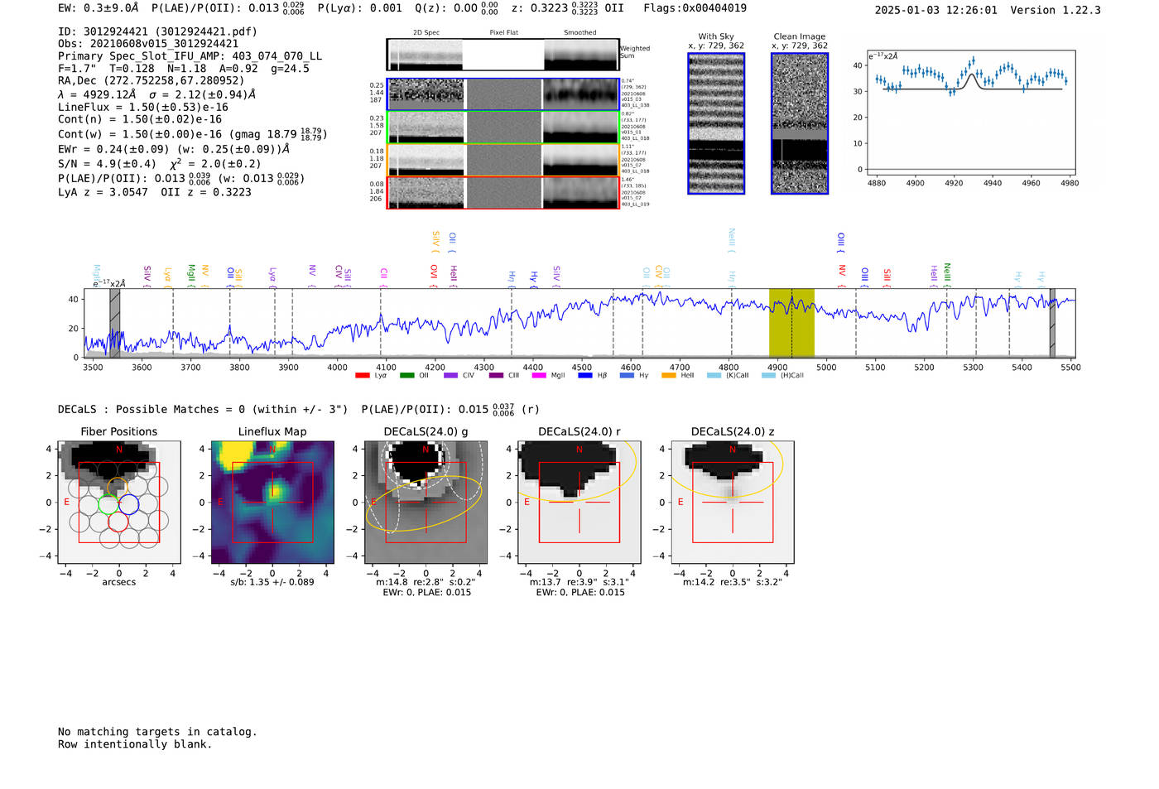The height and width of the screenshot is (789, 1159).
Task: Click the Obs: 20210608v015_3012924421 line
Action: 148,44
